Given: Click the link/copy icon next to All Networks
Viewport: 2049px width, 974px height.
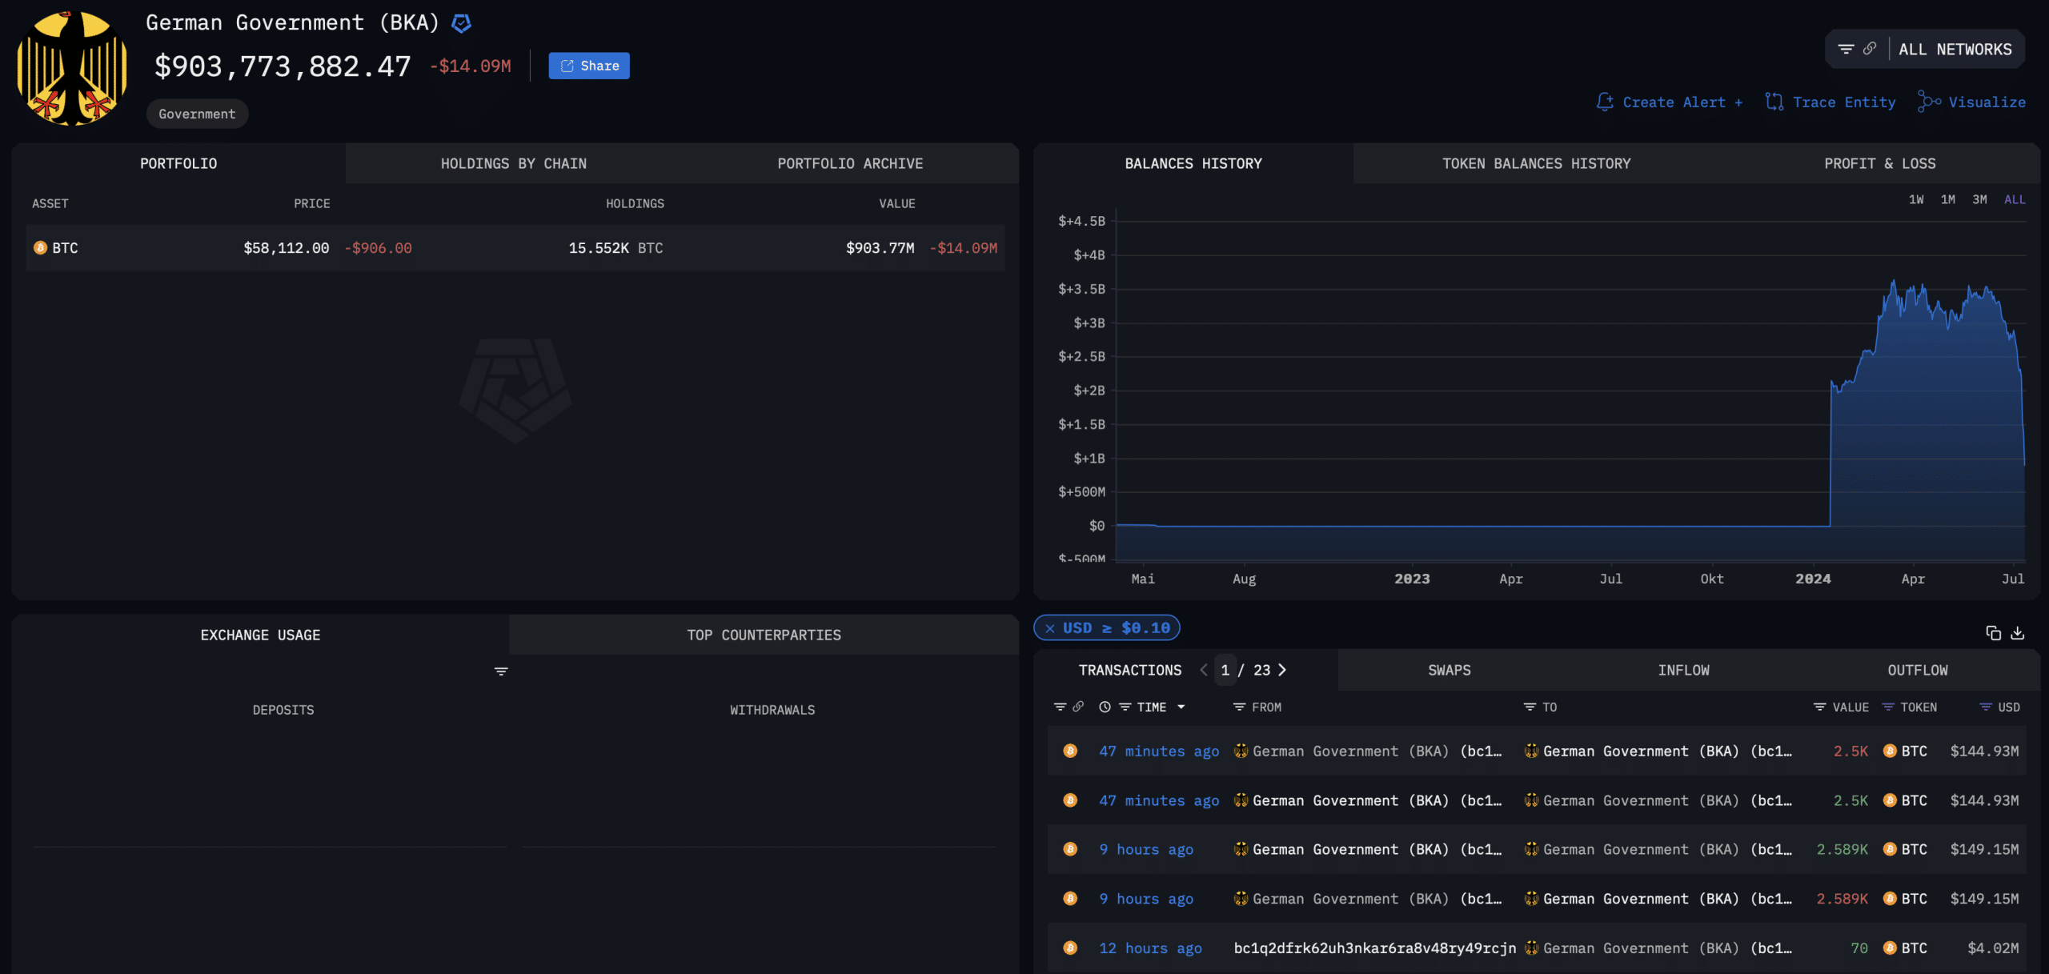Looking at the screenshot, I should (x=1870, y=51).
